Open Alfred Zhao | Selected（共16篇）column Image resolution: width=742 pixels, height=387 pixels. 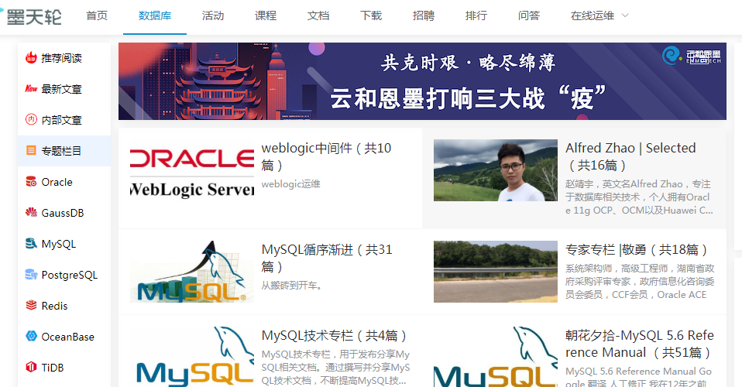coord(630,156)
